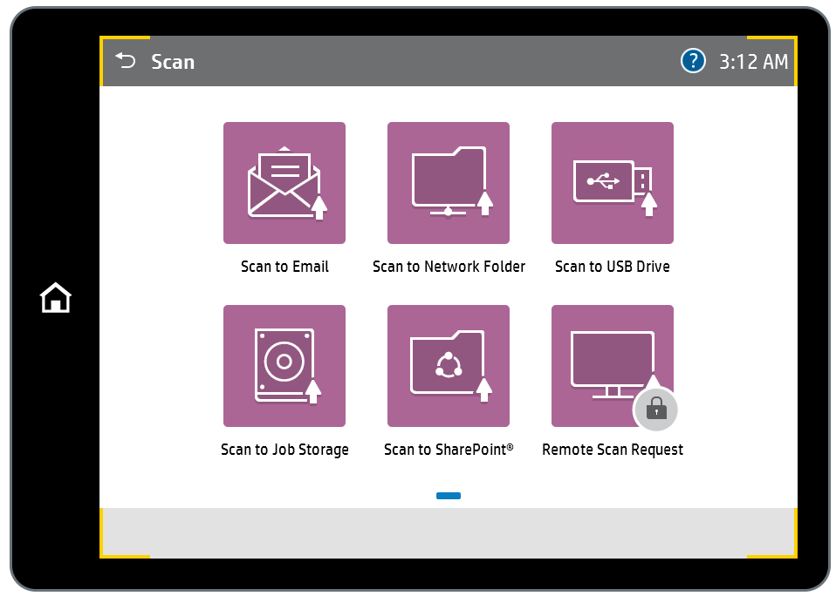Click the "Scan to USB Drive" label

pyautogui.click(x=612, y=266)
